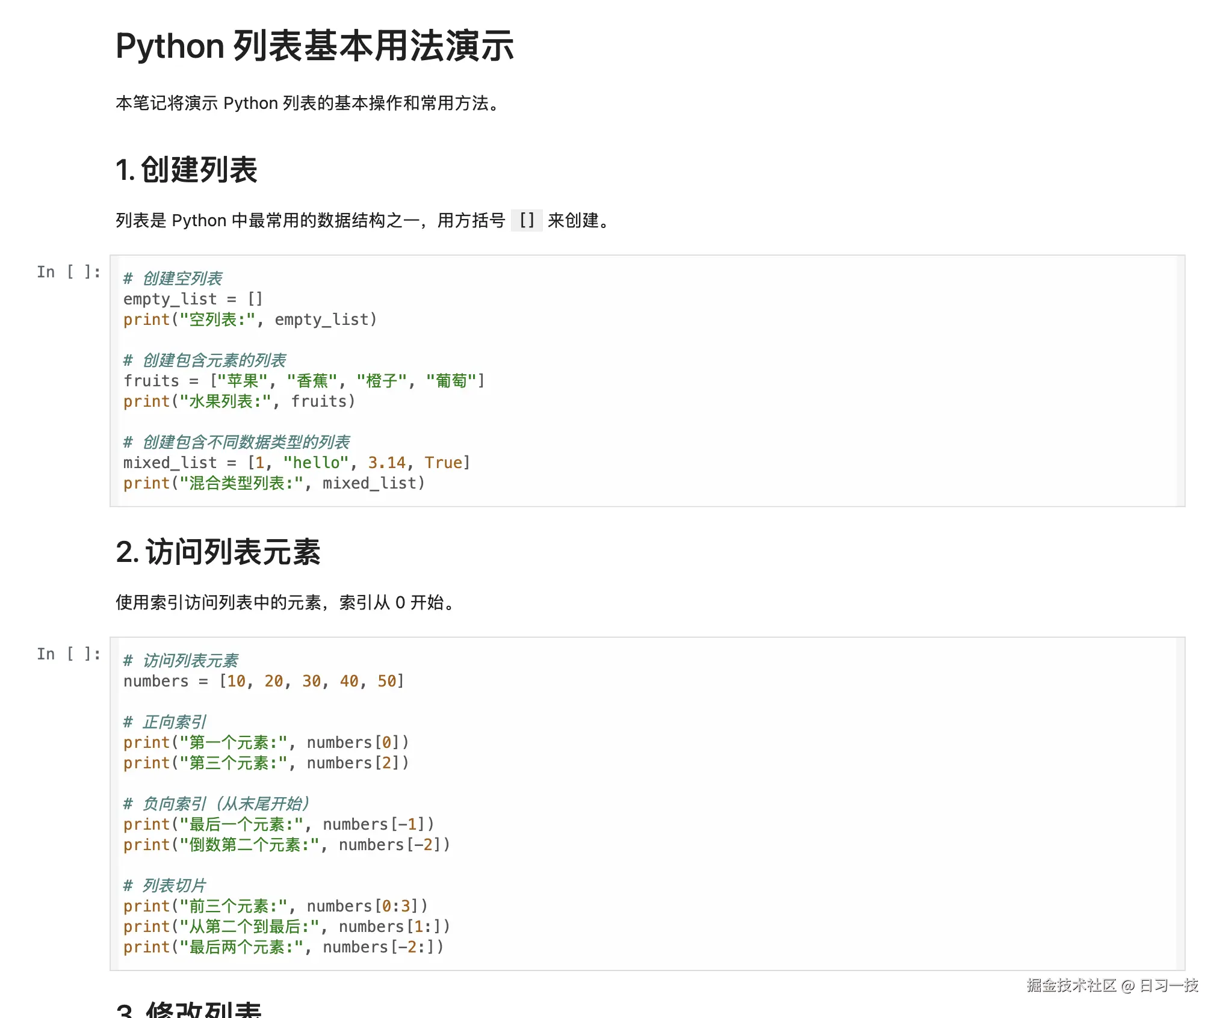This screenshot has height=1018, width=1223.
Task: Click the '掘金技术社区 @ 日习一技' watermark
Action: click(1112, 986)
